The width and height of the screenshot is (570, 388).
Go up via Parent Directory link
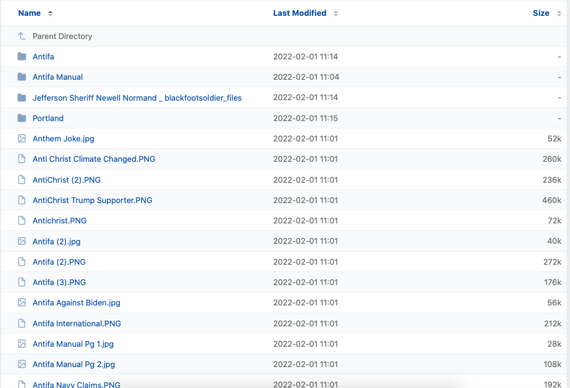62,36
